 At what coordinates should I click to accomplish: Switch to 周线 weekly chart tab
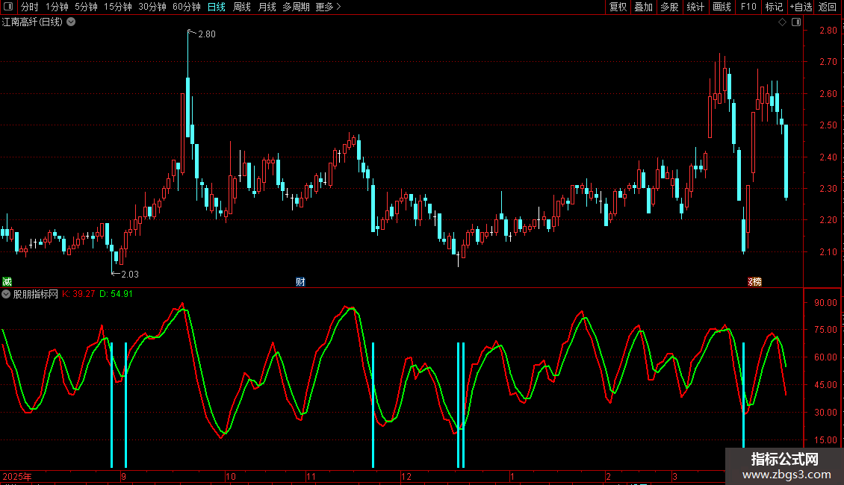[x=242, y=7]
